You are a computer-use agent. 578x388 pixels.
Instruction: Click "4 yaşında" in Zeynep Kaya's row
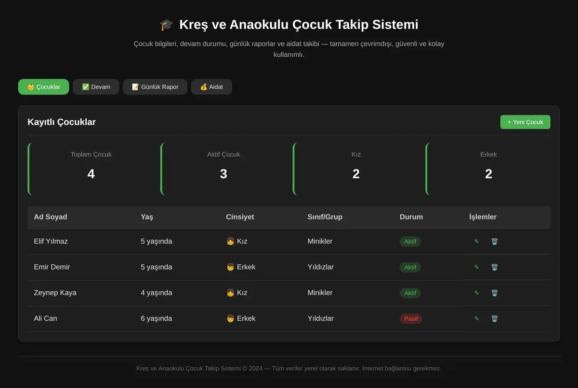click(157, 293)
